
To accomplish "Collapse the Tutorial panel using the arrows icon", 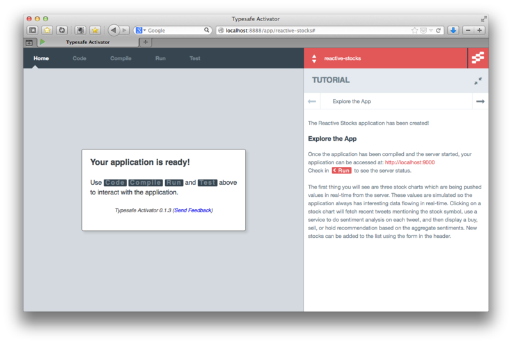I will point(478,81).
